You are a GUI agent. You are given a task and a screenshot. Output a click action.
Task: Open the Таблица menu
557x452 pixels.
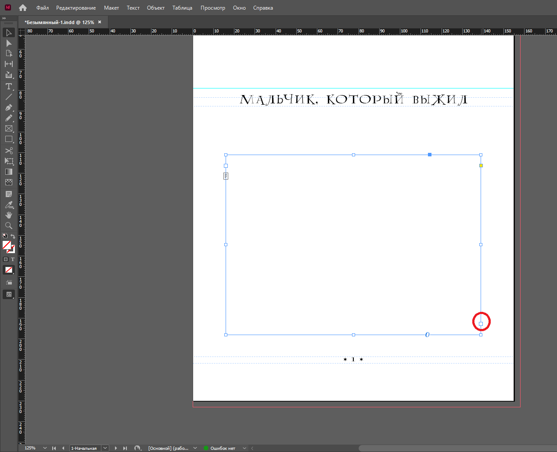(182, 8)
